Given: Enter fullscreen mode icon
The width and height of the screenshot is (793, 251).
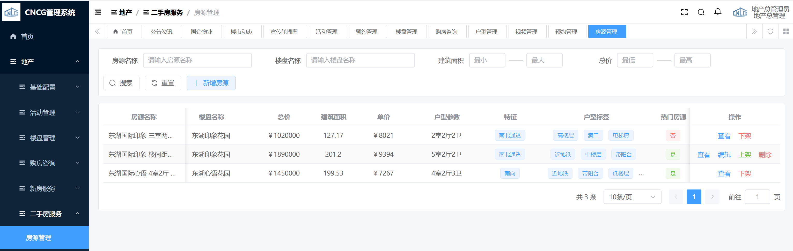Looking at the screenshot, I should pos(684,12).
